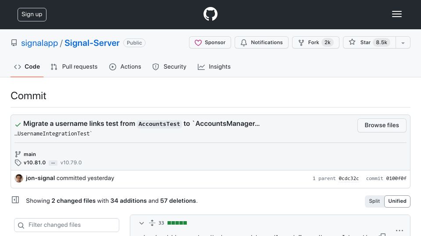Expand the hidden tags ellipsis

(x=53, y=163)
